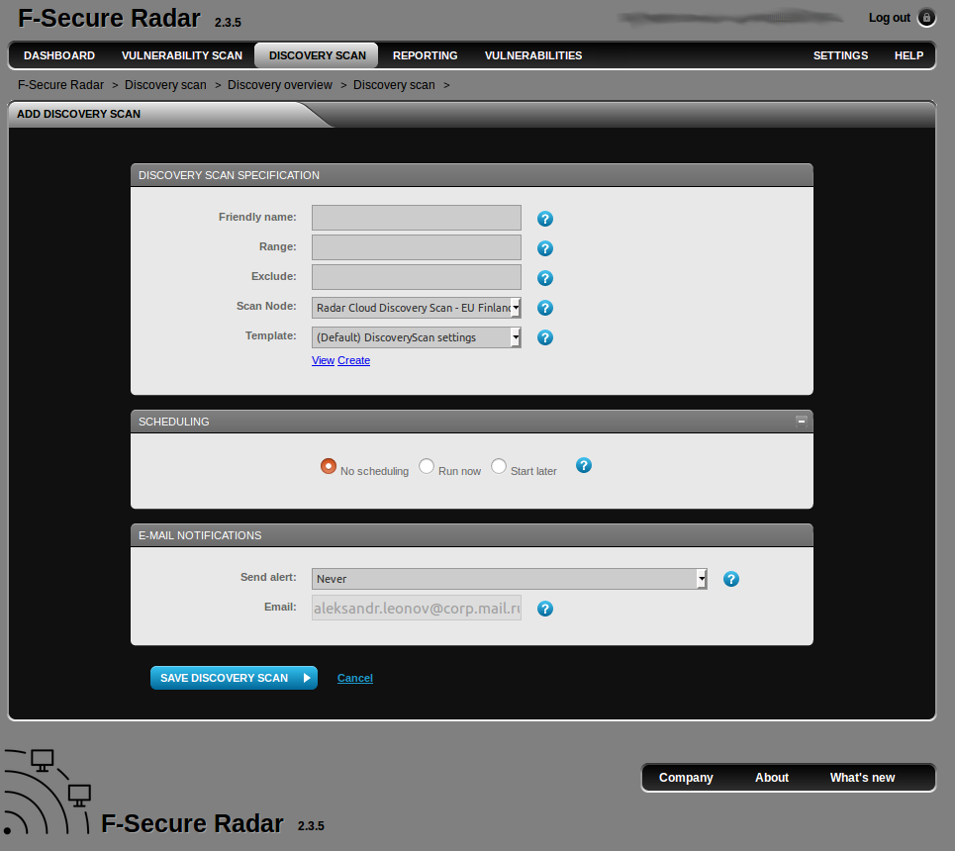Open the Scan Node dropdown
The image size is (955, 851).
point(417,308)
